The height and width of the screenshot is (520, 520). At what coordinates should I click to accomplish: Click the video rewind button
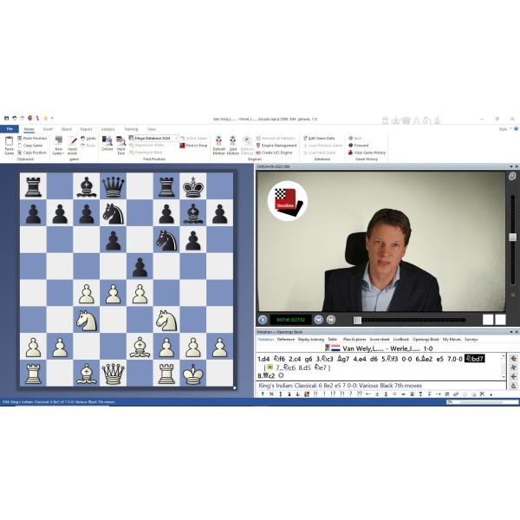tap(318, 320)
